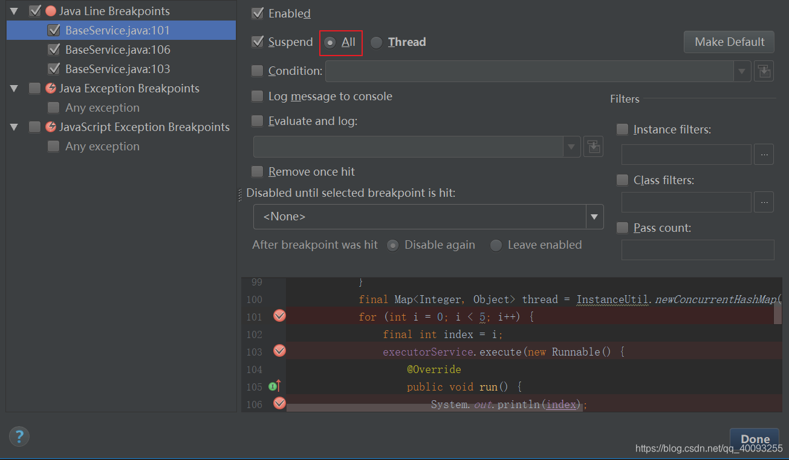Open the help question mark icon
Screen dimensions: 789x460
tap(19, 436)
